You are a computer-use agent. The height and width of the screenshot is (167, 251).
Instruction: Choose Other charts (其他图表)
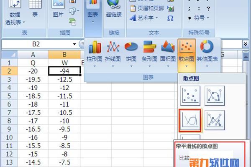pyautogui.click(x=207, y=54)
